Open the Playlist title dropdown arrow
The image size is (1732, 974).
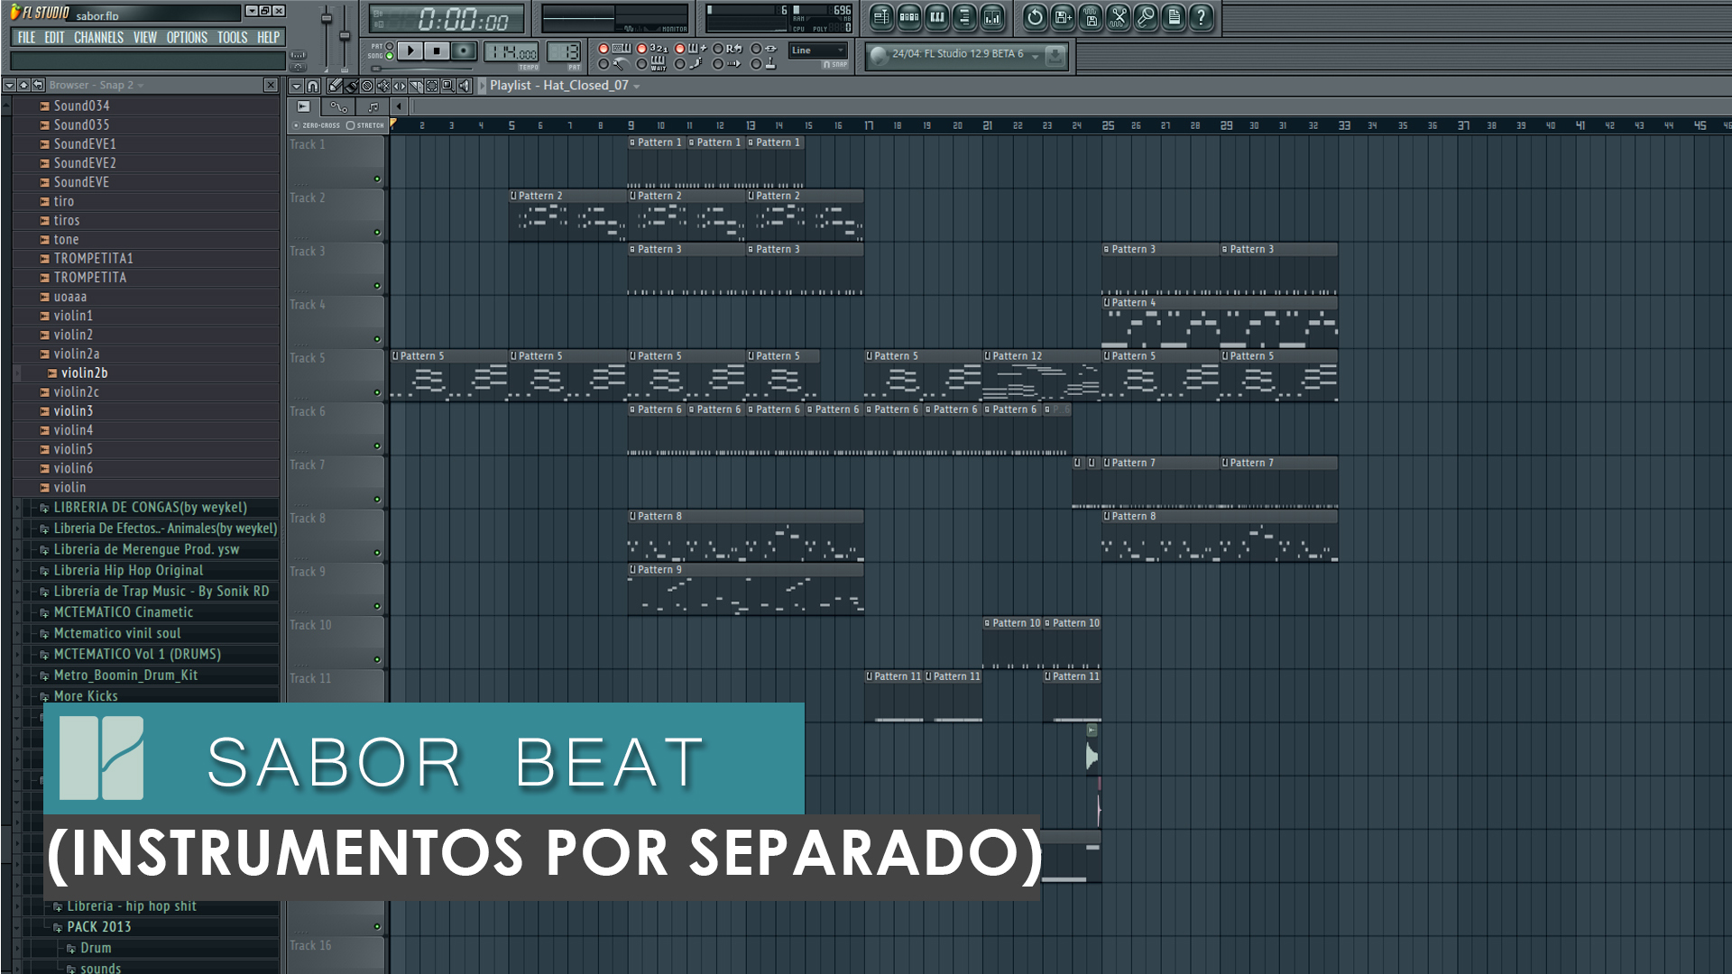click(x=637, y=87)
